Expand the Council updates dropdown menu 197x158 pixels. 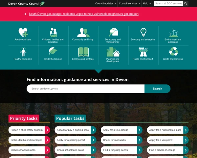click(106, 4)
